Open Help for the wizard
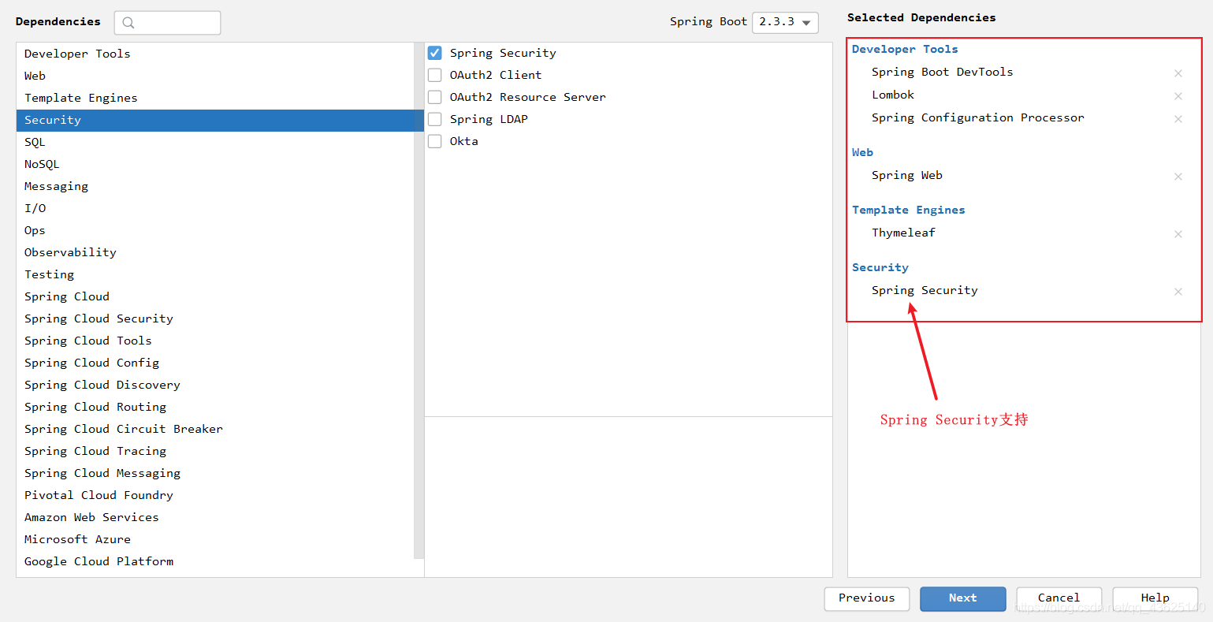Viewport: 1213px width, 622px height. coord(1155,598)
